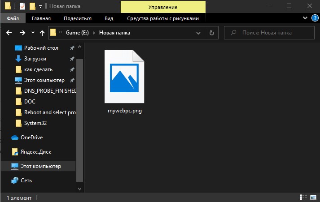Click the navigation pane scrollbar thumb
Viewport: 320px width, 202px height.
(x=79, y=120)
